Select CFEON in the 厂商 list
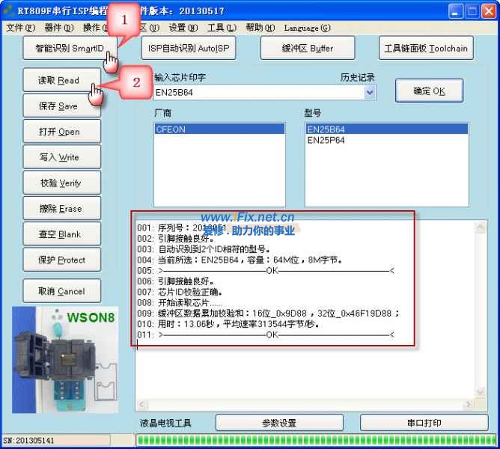This screenshot has width=500, height=449. point(219,129)
